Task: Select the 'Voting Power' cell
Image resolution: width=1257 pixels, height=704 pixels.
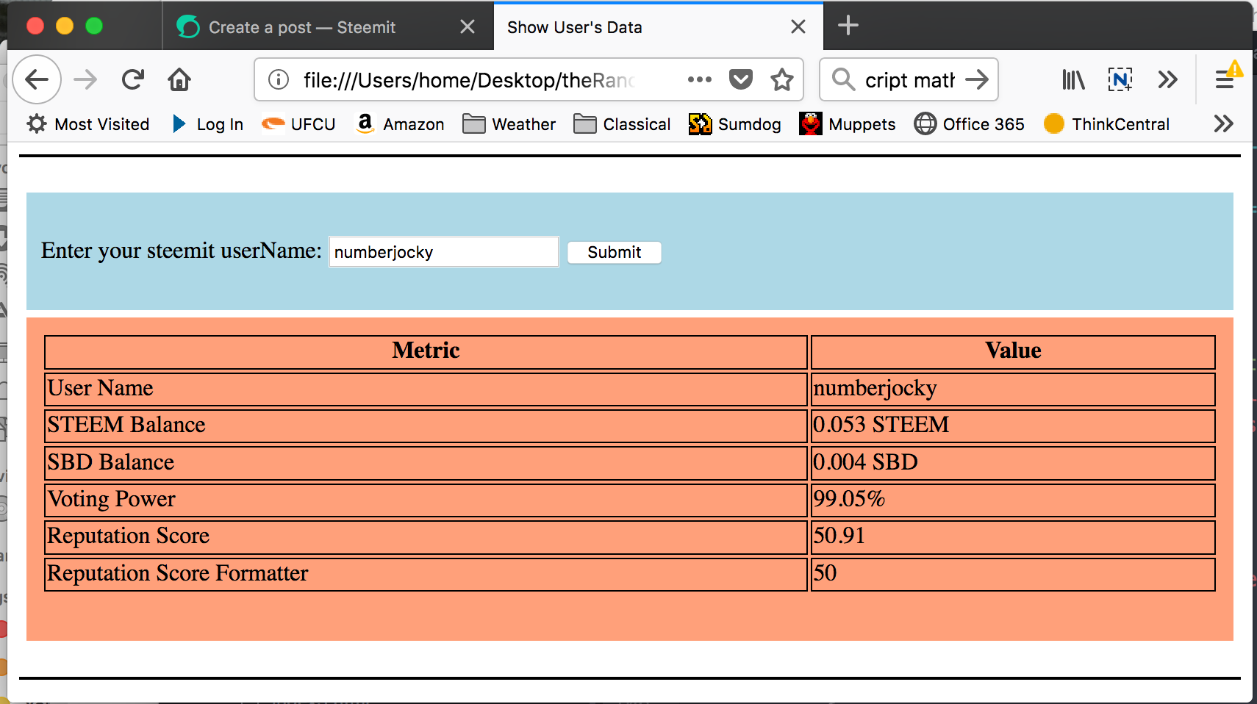Action: tap(426, 500)
